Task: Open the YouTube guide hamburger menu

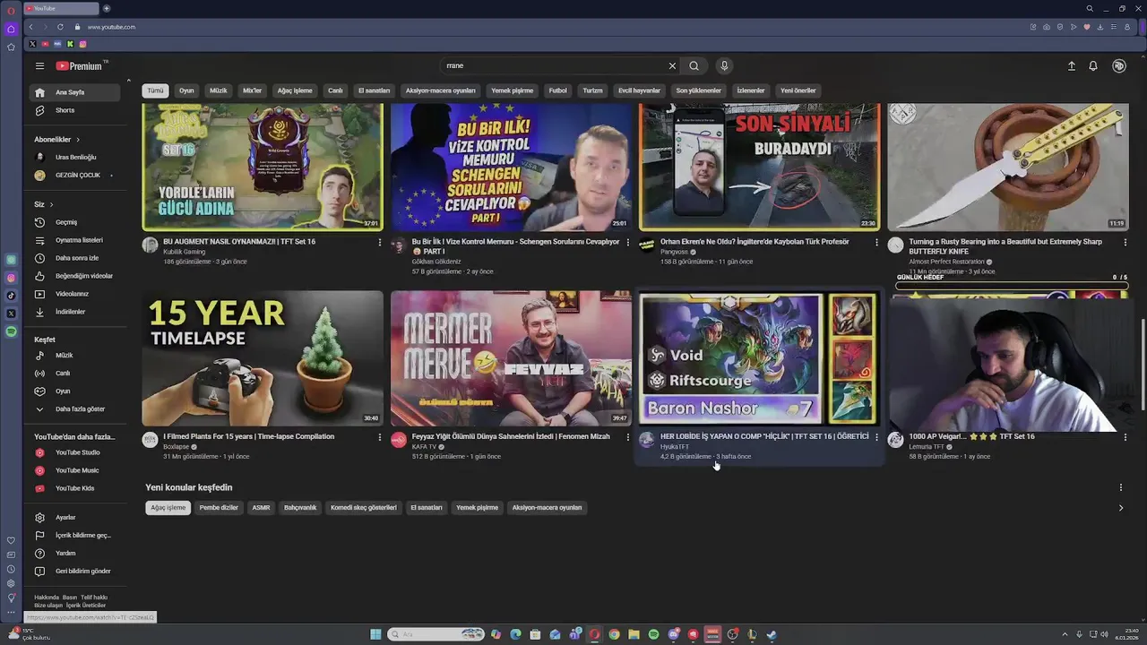Action: (x=39, y=66)
